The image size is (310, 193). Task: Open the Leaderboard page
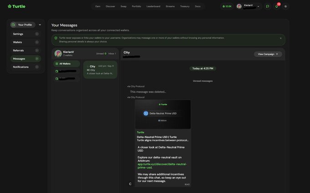pos(153,6)
